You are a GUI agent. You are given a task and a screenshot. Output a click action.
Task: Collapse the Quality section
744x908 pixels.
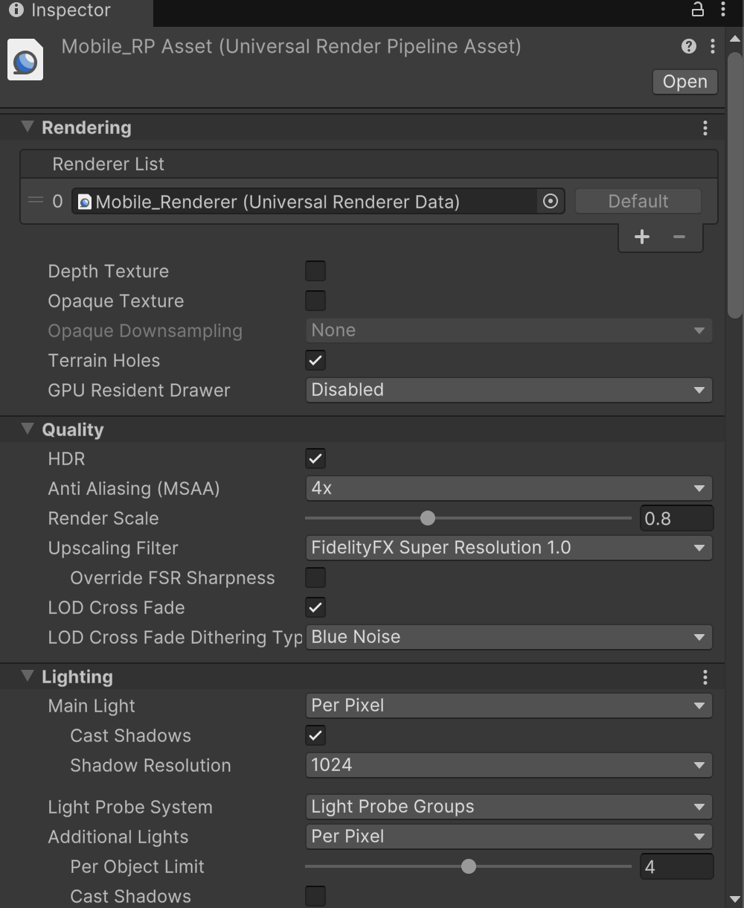tap(28, 429)
